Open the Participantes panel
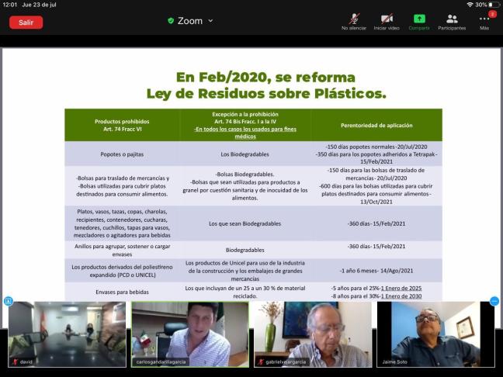This screenshot has height=377, width=503. coord(452,20)
